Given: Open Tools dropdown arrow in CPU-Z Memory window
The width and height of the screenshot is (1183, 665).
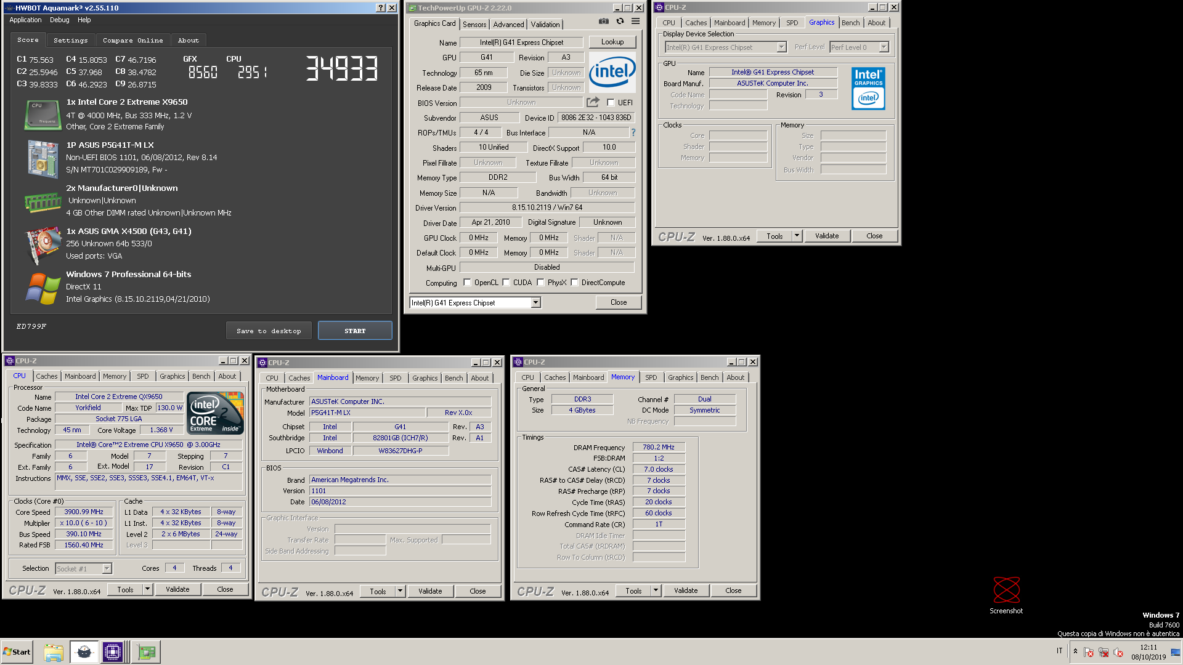Looking at the screenshot, I should point(656,590).
